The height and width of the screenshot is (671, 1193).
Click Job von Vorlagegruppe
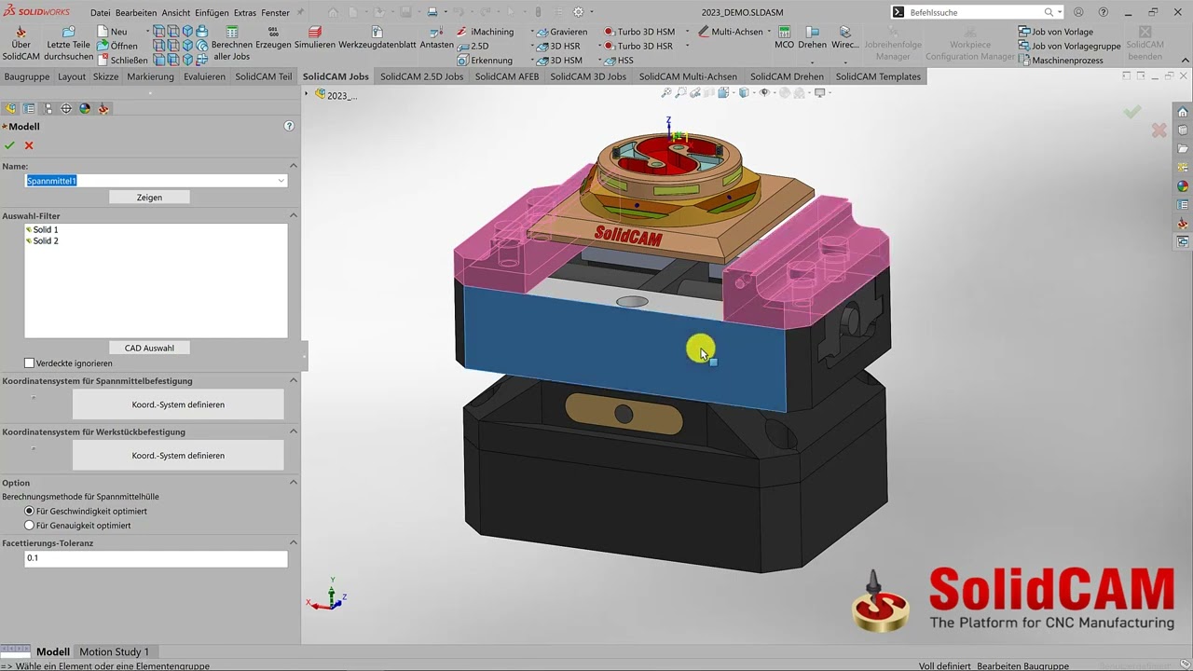click(1069, 46)
